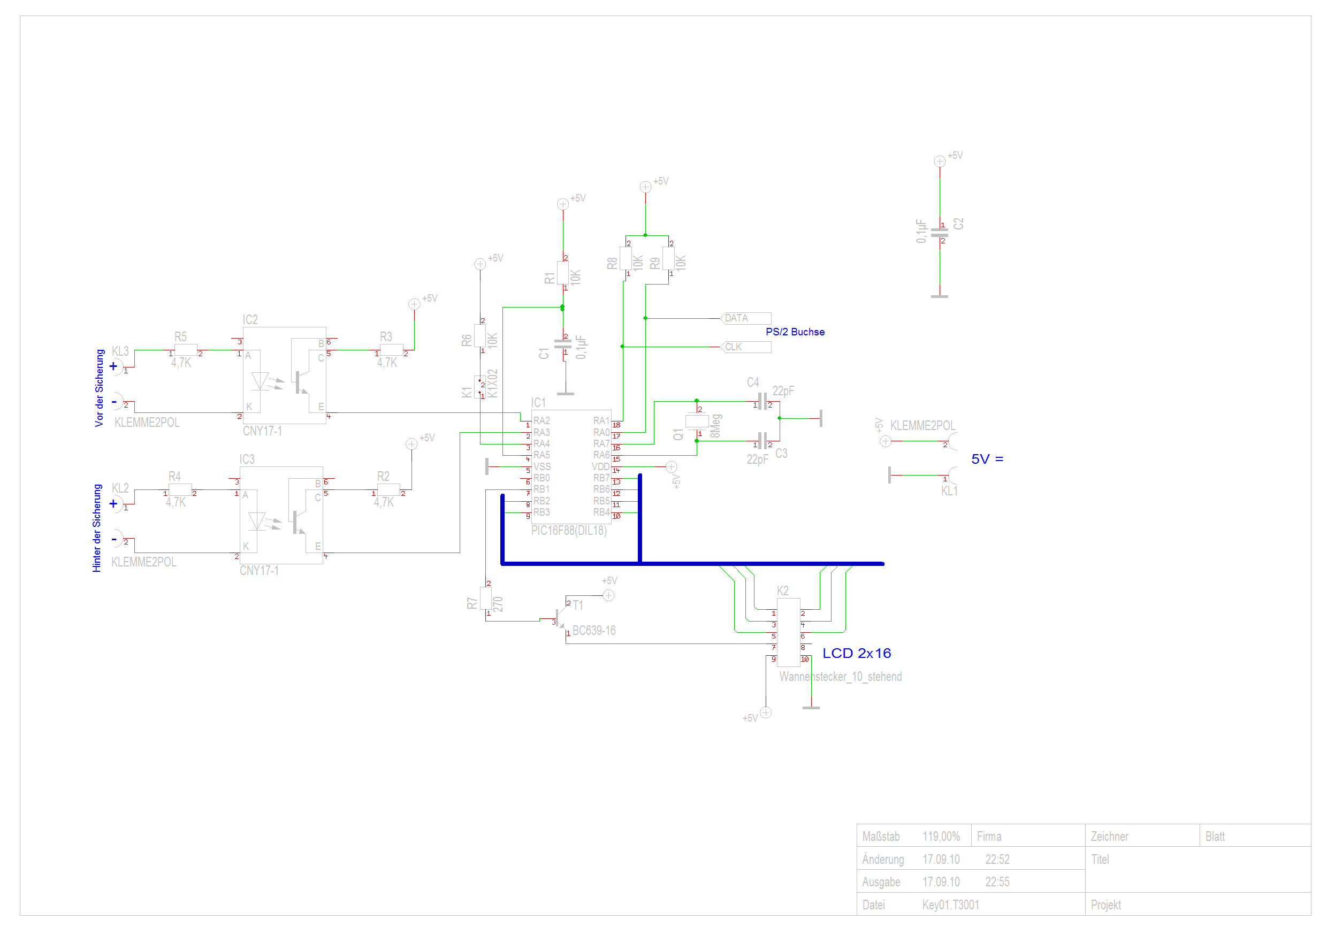Viewport: 1327px width, 935px height.
Task: Click the time '22:52' in Änderung row
Action: tap(997, 860)
